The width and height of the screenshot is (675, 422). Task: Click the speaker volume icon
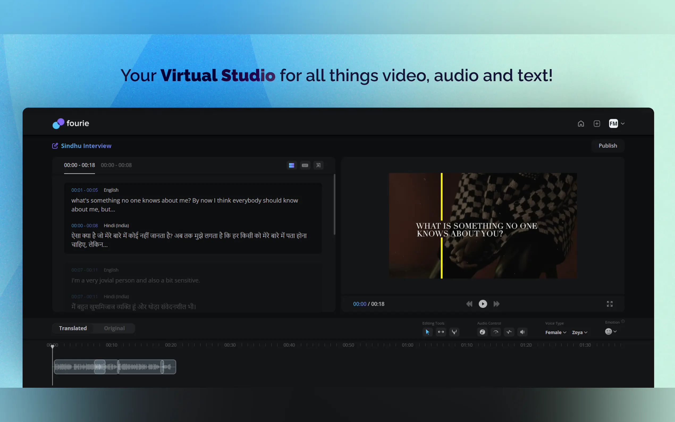(522, 332)
